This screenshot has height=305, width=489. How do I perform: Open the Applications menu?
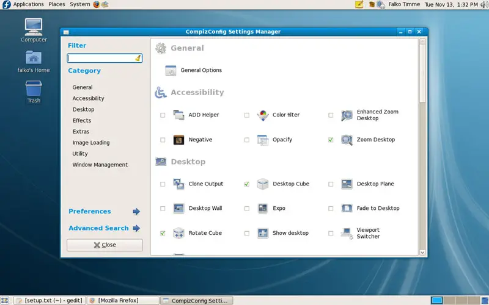(x=28, y=4)
